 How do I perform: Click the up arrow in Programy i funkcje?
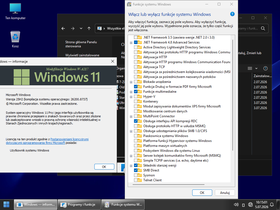click(89, 28)
